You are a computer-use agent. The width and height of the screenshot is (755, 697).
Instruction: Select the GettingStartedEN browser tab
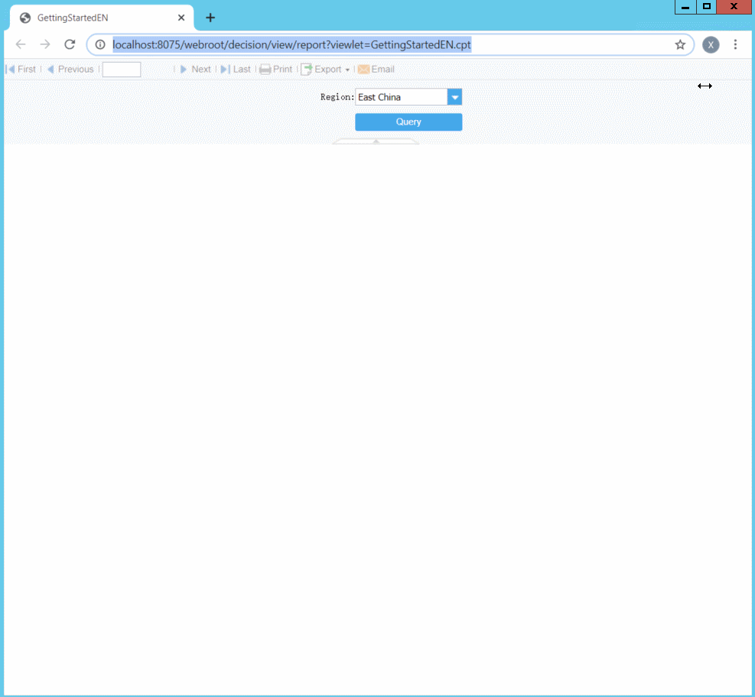tap(99, 18)
